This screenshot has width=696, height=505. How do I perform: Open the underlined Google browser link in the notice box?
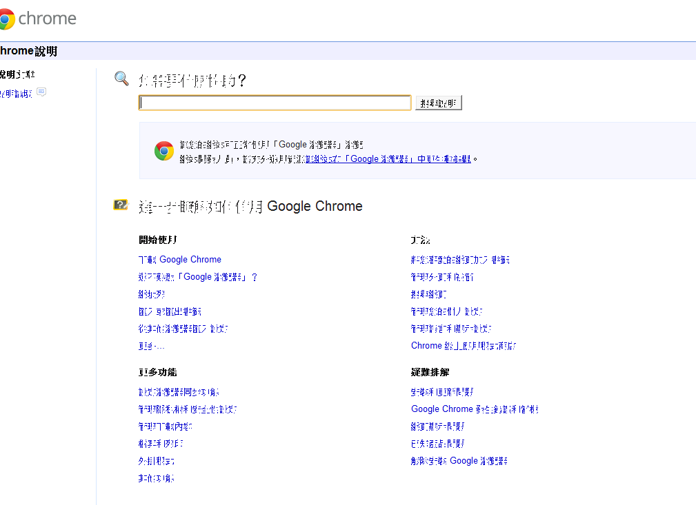(x=388, y=158)
